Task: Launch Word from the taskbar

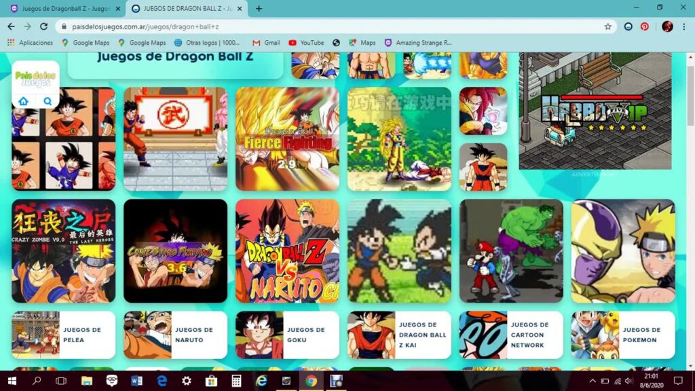Action: 136,381
